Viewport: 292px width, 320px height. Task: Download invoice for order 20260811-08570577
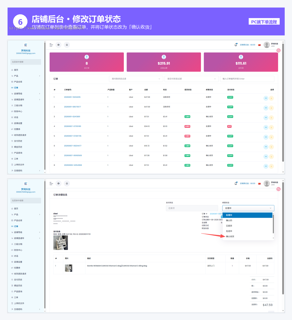click(271, 108)
